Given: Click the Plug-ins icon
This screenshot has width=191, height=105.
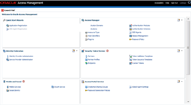Looking at the screenshot, I should [86, 39].
